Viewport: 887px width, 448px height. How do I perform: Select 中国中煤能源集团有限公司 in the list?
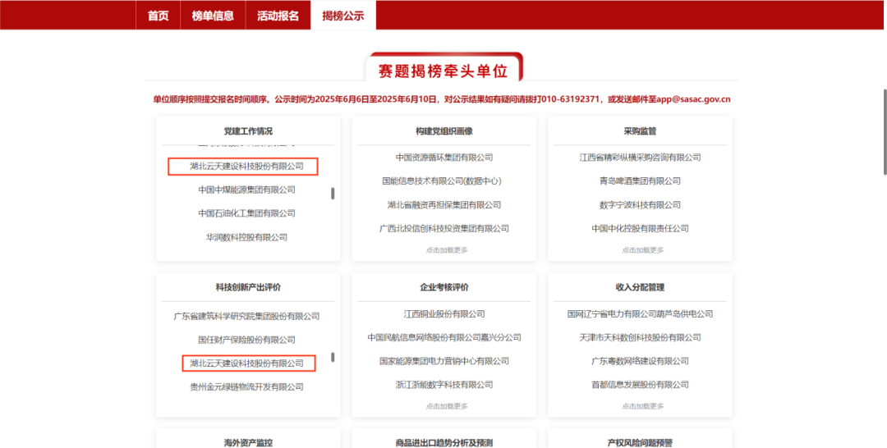[246, 190]
